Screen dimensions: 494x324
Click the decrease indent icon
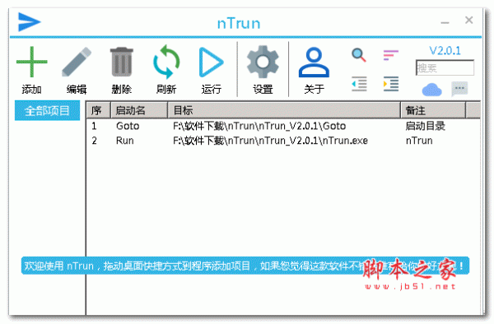[x=359, y=84]
